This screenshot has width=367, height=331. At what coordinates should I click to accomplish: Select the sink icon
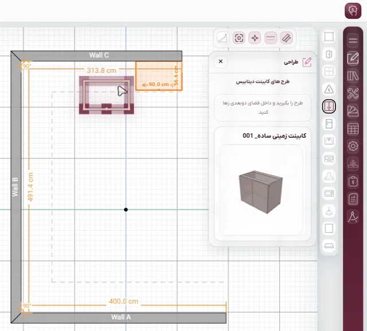329,141
